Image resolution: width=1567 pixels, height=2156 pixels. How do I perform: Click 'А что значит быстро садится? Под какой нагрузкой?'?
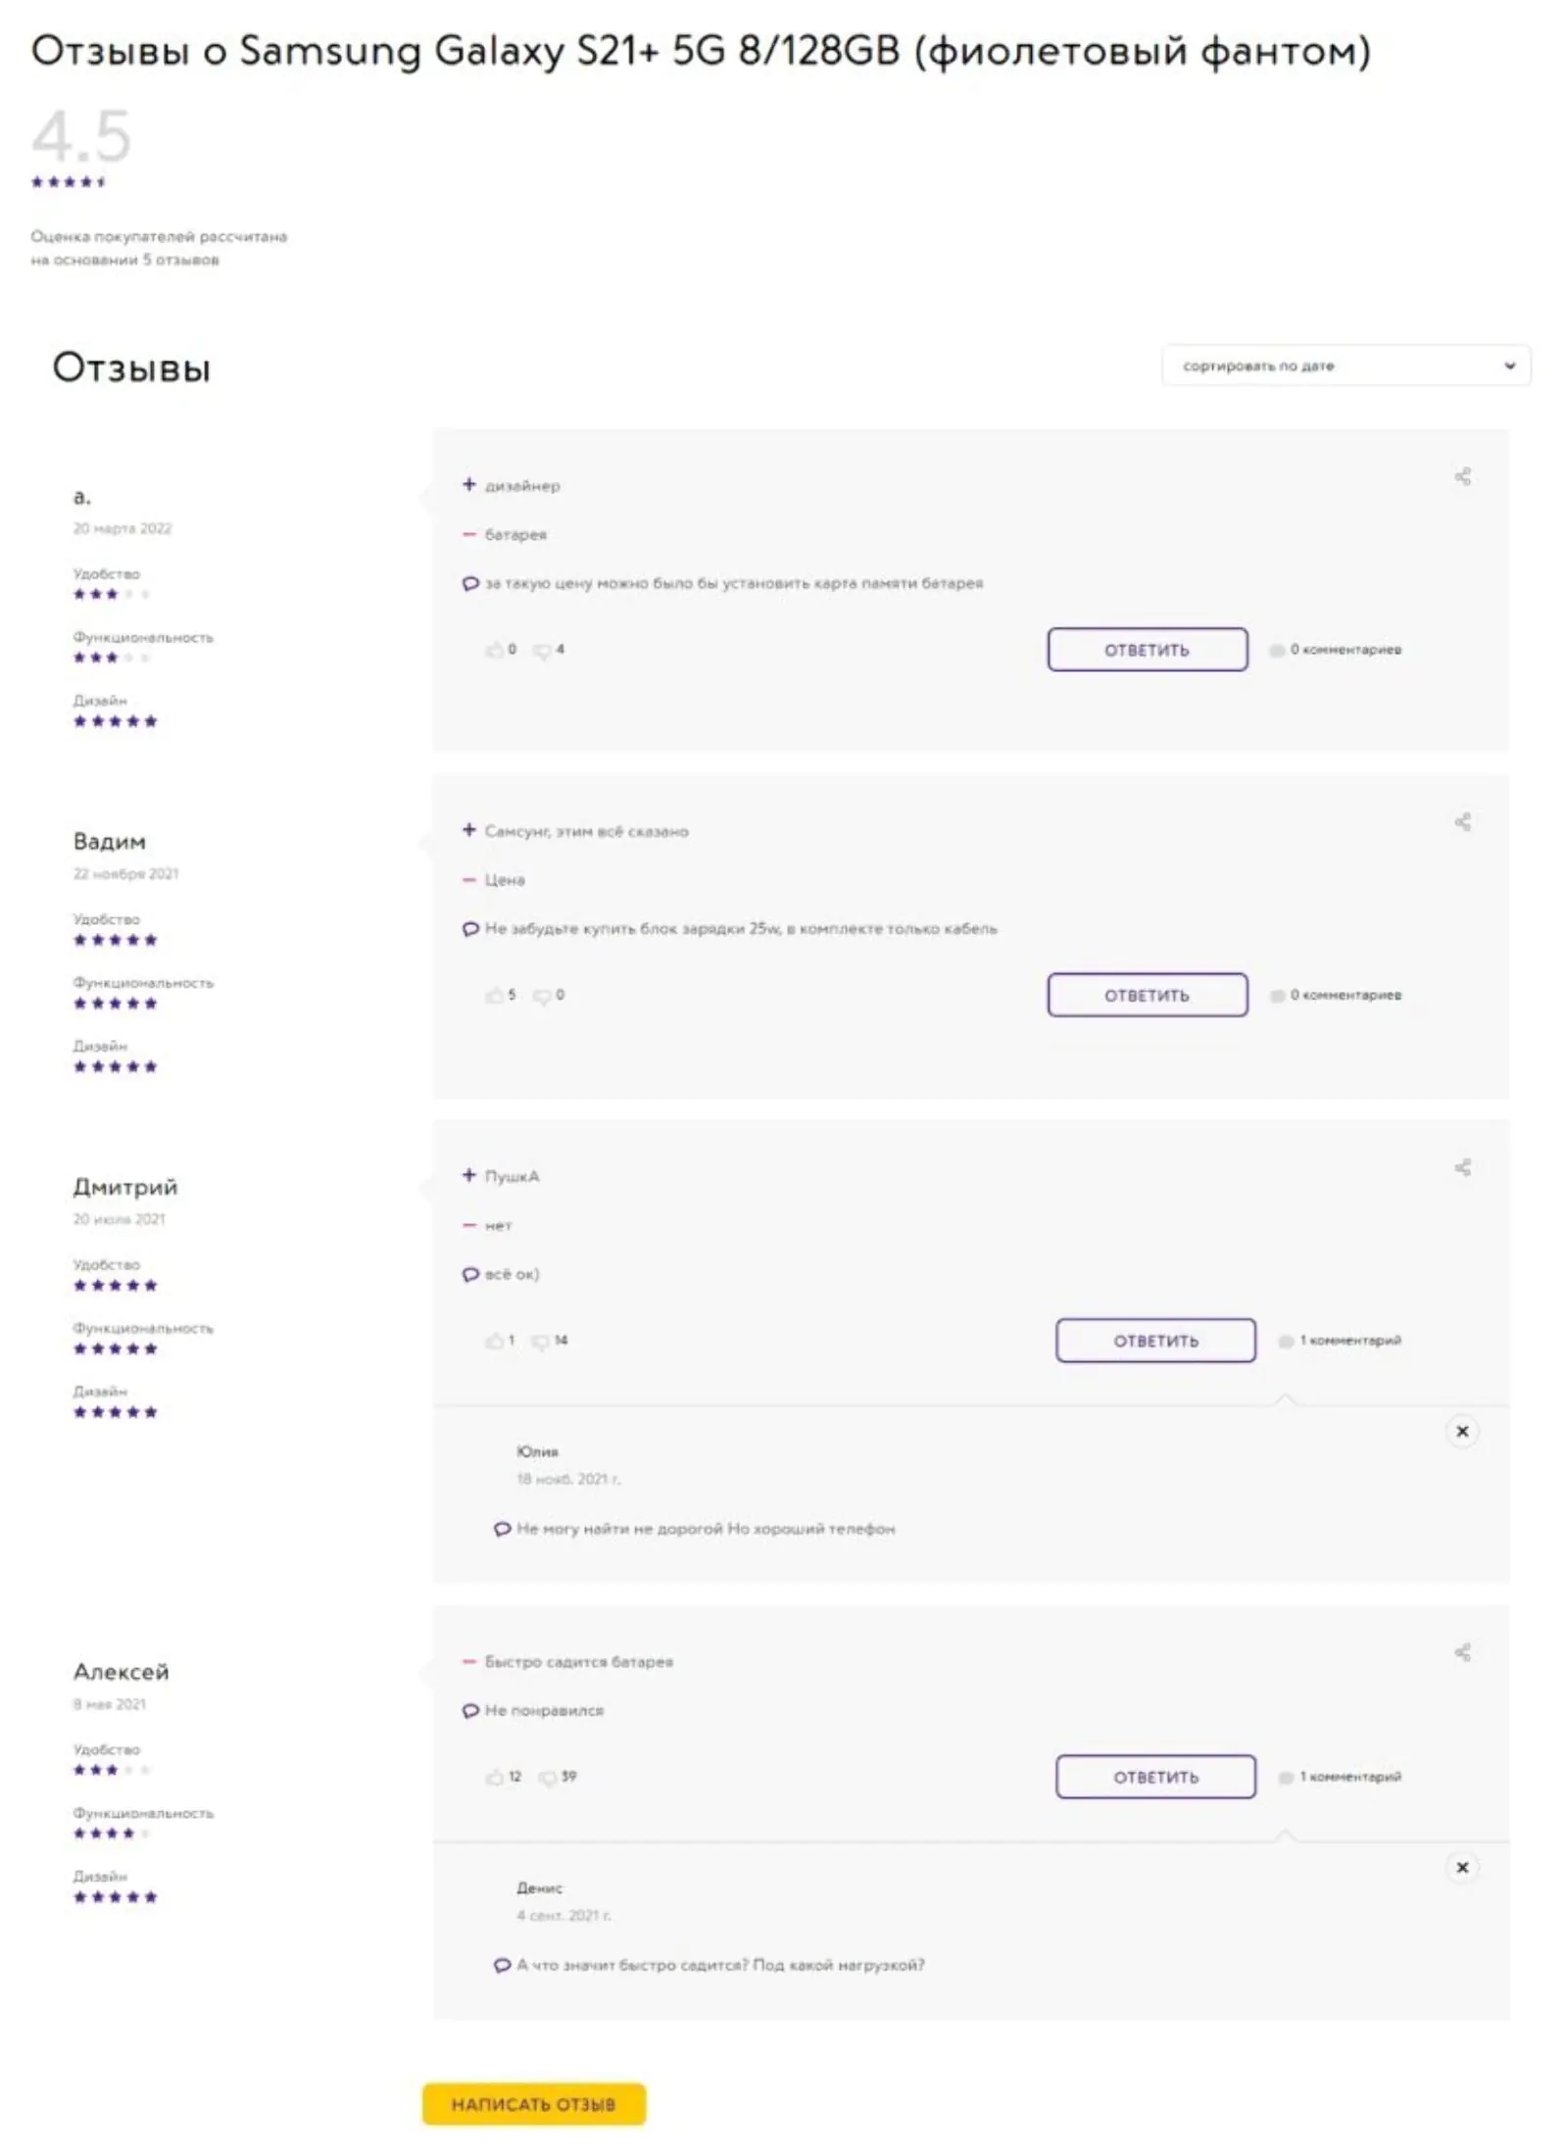(x=720, y=1965)
